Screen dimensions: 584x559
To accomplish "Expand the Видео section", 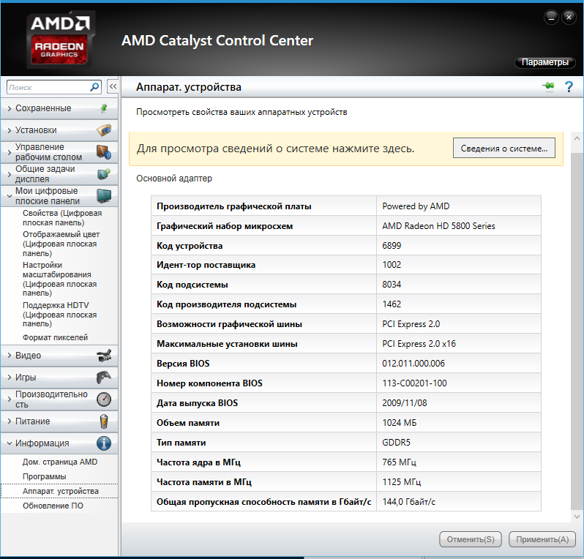I will pos(10,356).
